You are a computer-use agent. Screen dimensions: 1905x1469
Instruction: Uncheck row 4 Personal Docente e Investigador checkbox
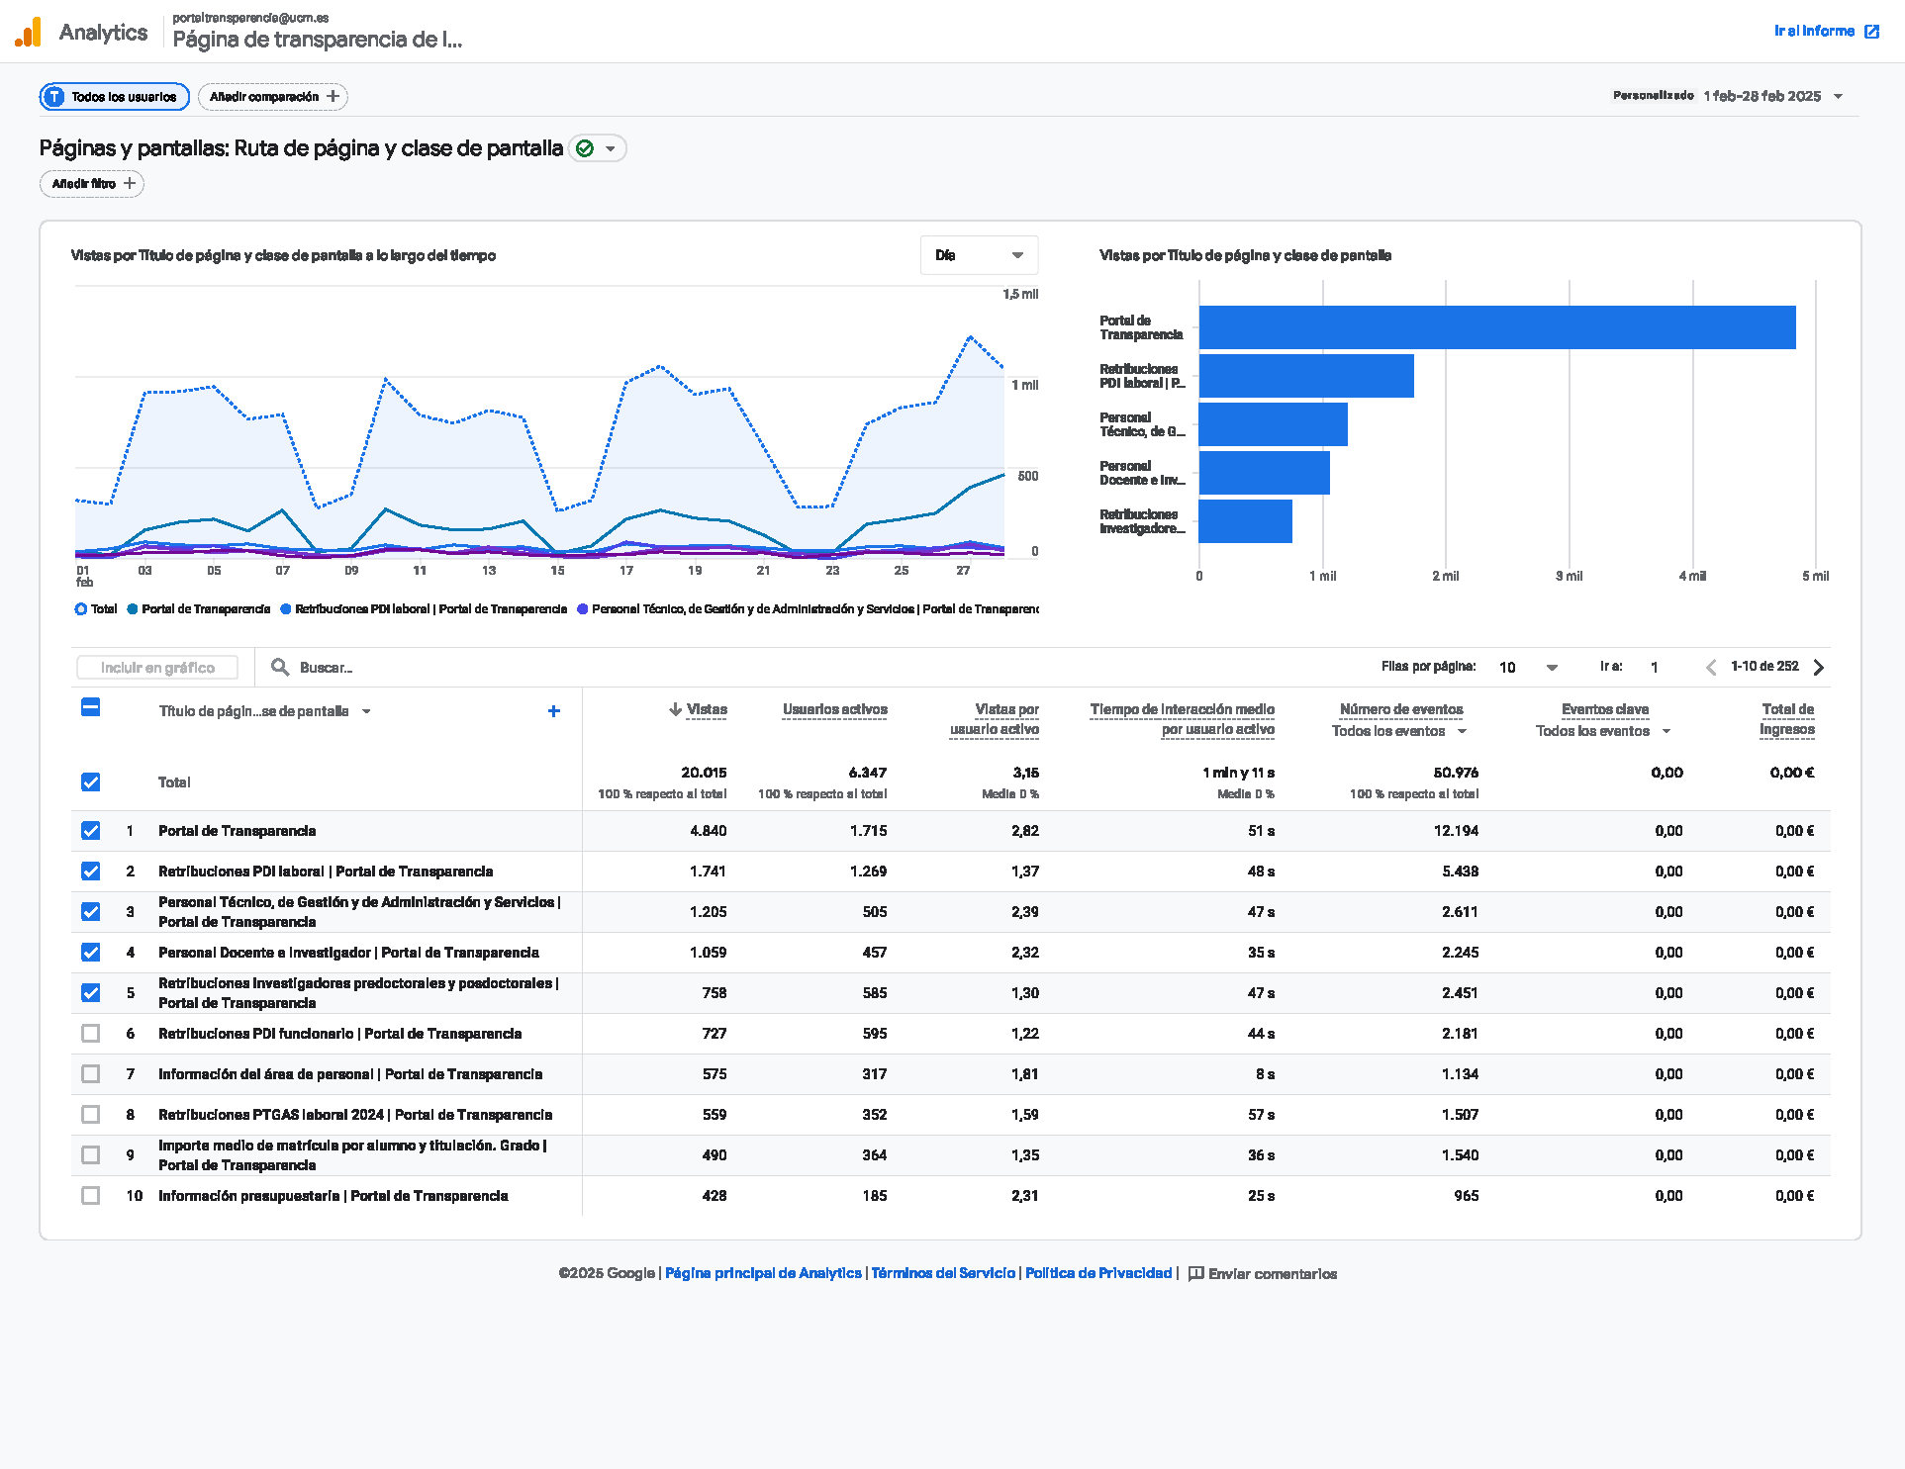coord(90,953)
